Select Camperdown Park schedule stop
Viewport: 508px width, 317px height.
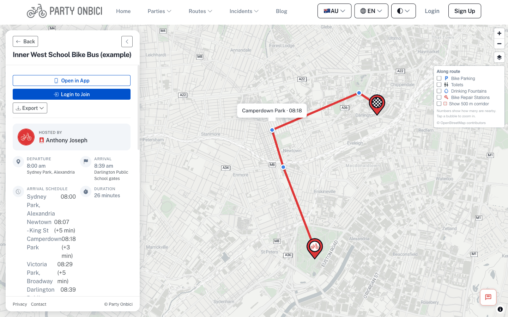point(51,247)
